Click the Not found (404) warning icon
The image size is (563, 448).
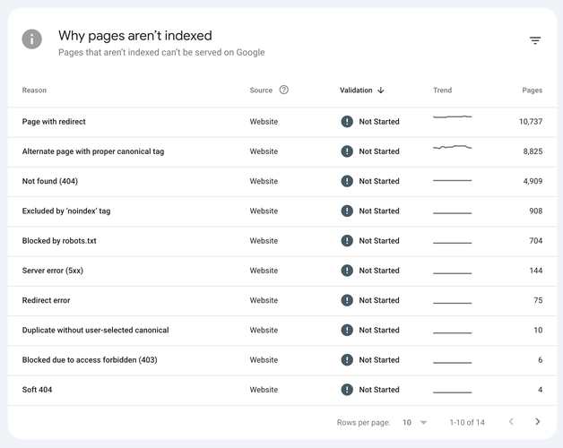347,181
